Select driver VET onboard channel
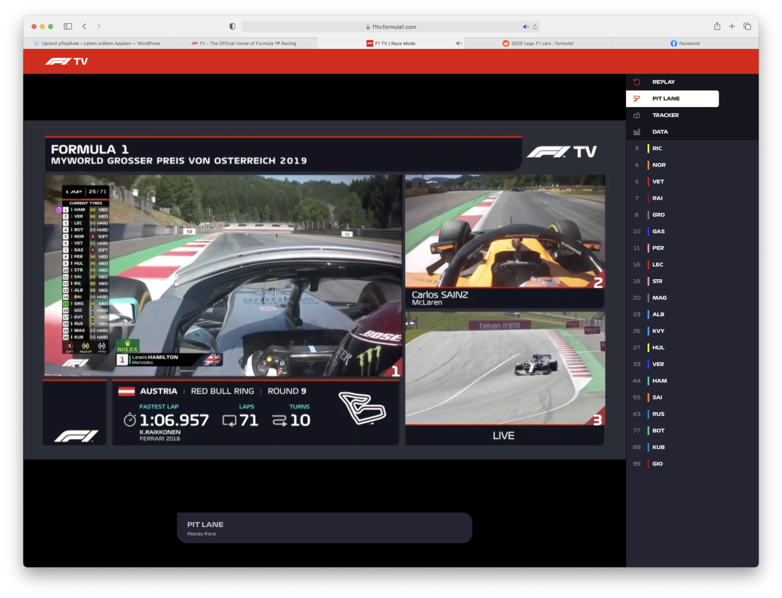This screenshot has height=598, width=782. [672, 182]
